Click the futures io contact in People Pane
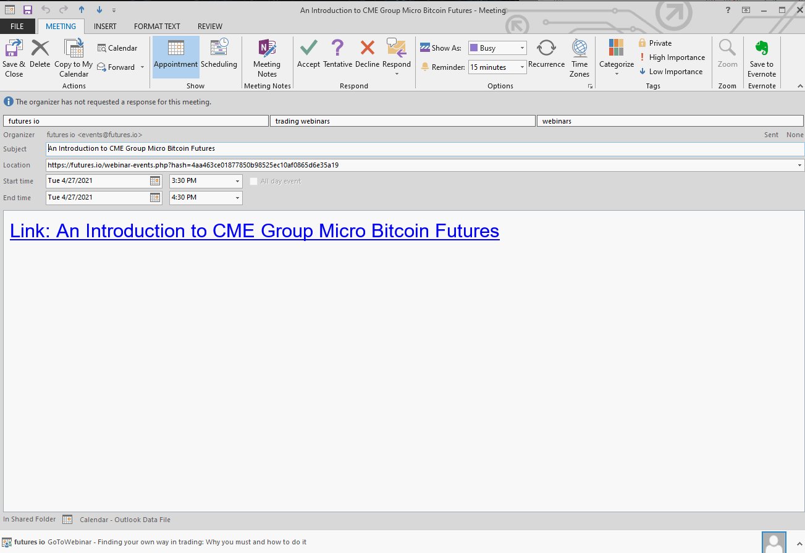 (30, 542)
